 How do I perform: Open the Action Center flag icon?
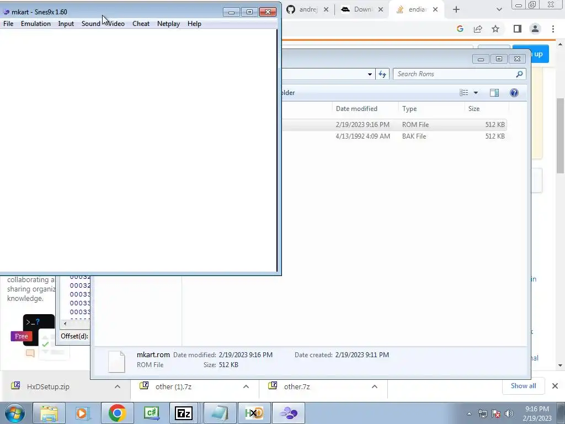(x=496, y=414)
